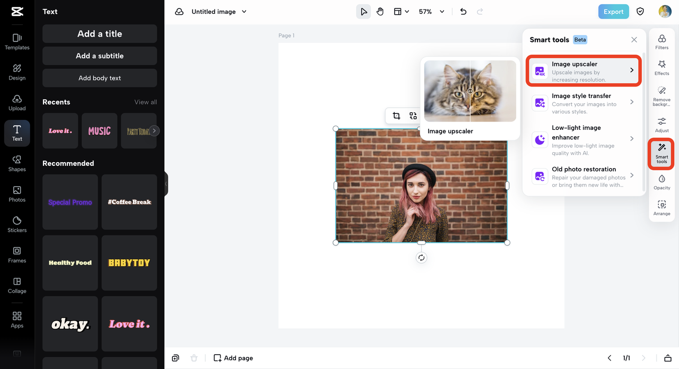Image resolution: width=679 pixels, height=369 pixels.
Task: Select the 'Love it.' recent text style
Action: tap(60, 131)
